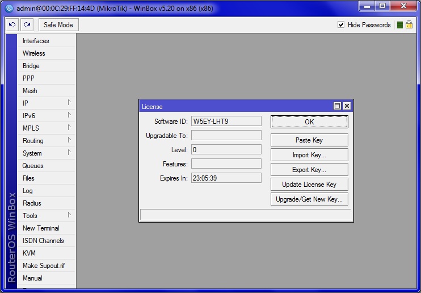Open the PPP menu
Viewport: 421px width, 293px height.
click(x=46, y=78)
